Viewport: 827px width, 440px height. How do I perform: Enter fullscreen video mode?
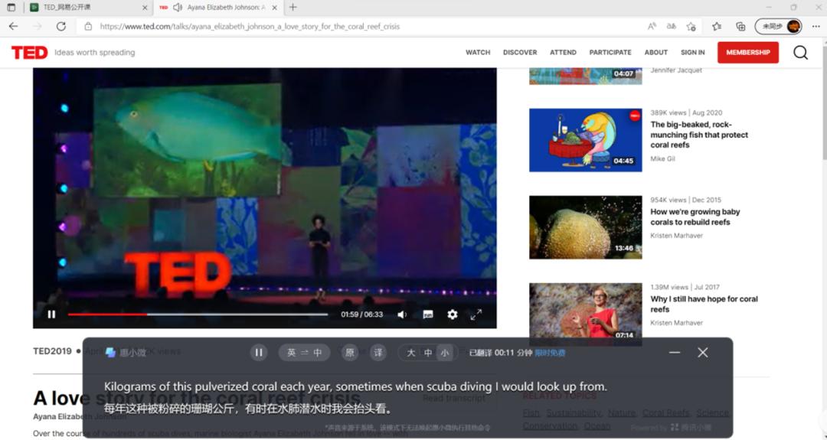[476, 315]
